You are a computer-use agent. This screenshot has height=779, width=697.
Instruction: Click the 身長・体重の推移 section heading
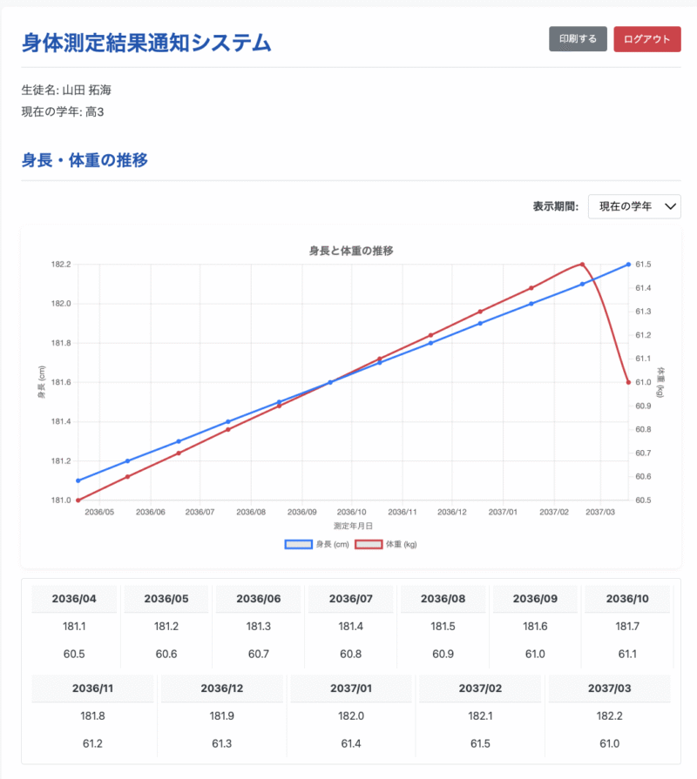(85, 160)
